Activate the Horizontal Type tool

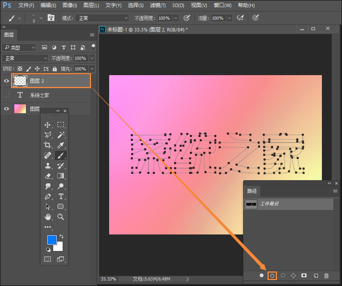(x=61, y=196)
